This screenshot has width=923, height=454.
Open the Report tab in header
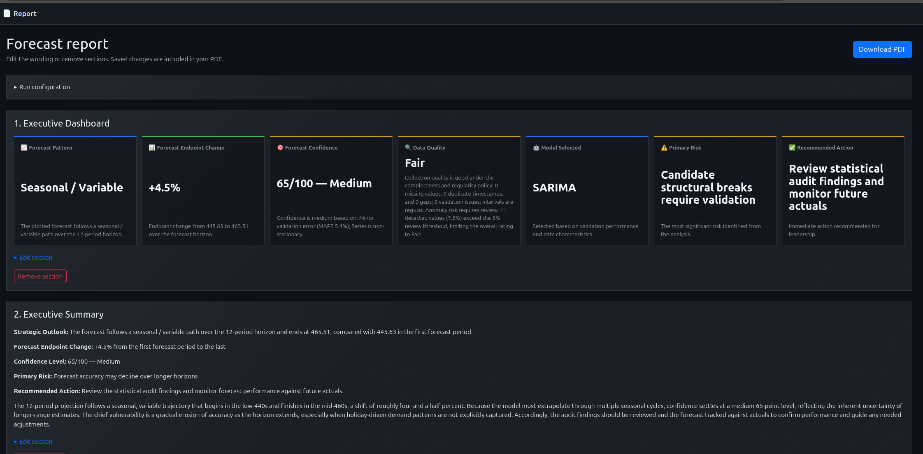pyautogui.click(x=20, y=14)
